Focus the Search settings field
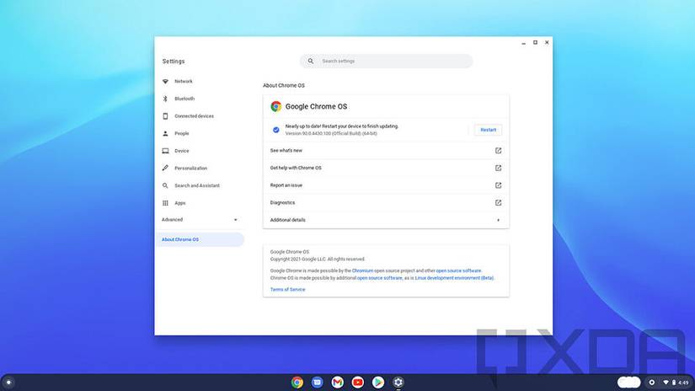695x391 pixels. (386, 62)
